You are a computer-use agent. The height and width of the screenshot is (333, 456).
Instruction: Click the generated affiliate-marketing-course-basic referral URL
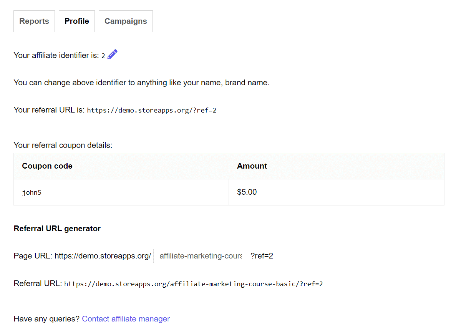193,284
